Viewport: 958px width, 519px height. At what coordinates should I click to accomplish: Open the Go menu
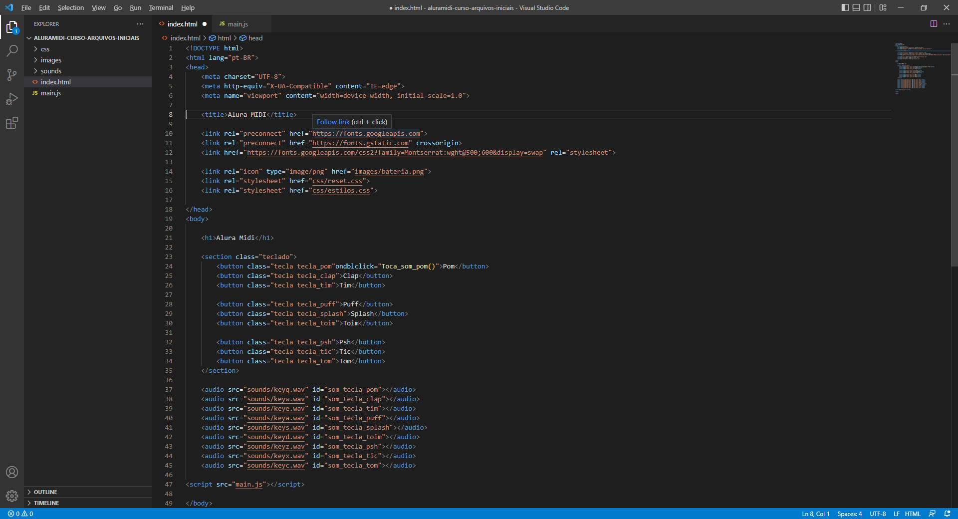pos(118,7)
